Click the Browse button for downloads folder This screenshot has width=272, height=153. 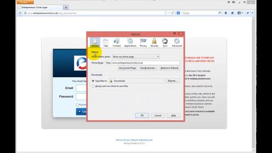coord(173,81)
